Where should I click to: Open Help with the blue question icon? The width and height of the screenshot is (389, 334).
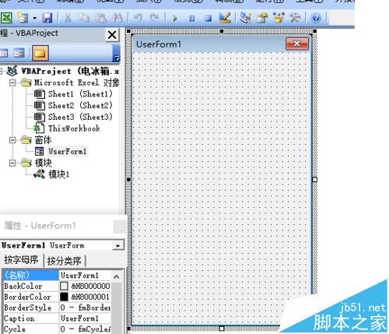(316, 18)
